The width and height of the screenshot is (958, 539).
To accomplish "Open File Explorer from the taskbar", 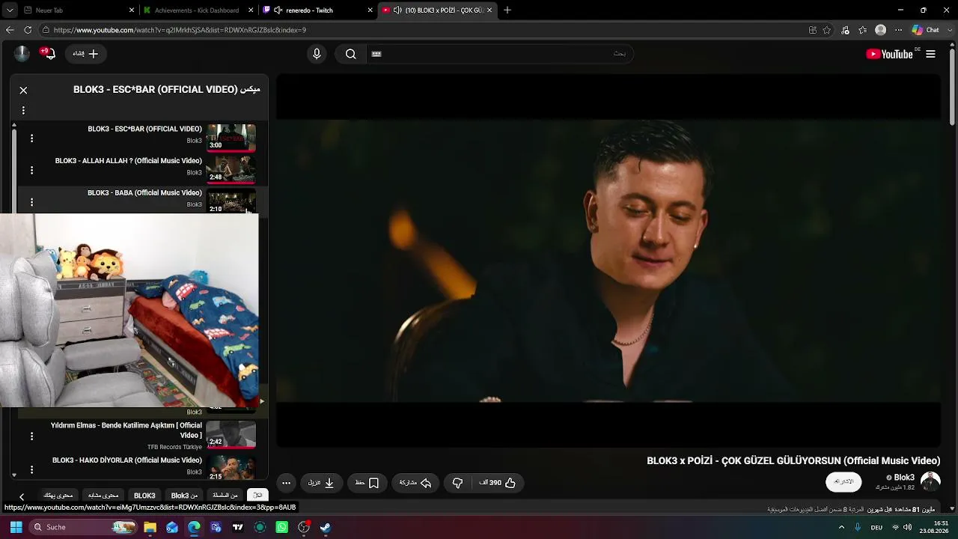I will [150, 527].
